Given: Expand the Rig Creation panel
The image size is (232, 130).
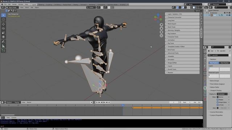Looking at the screenshot, I should click(x=182, y=34).
